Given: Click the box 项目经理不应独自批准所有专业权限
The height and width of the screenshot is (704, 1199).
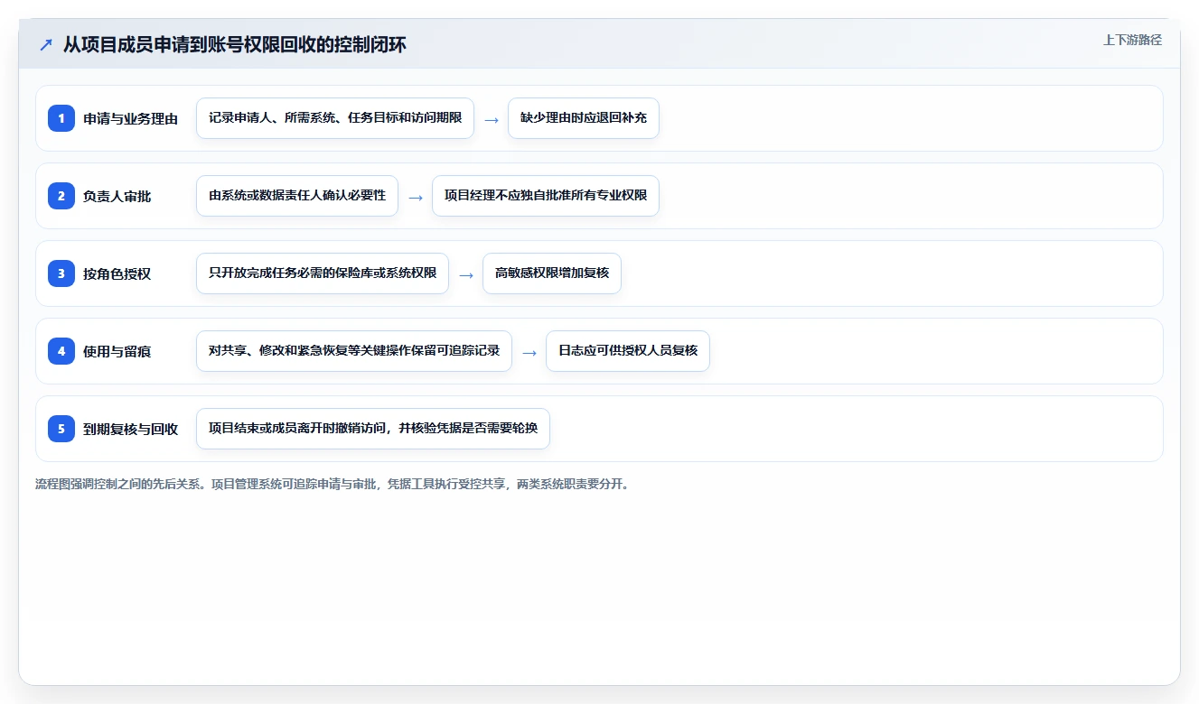Looking at the screenshot, I should pos(546,196).
